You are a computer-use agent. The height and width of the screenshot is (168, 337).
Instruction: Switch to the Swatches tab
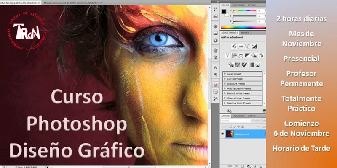[x=238, y=5]
